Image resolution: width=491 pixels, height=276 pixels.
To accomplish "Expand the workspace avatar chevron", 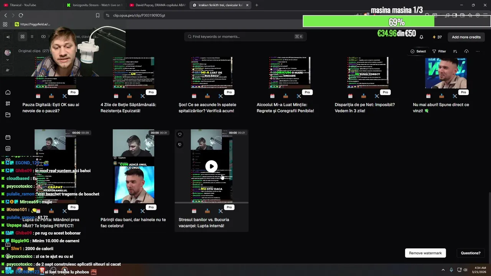I will pyautogui.click(x=8, y=60).
